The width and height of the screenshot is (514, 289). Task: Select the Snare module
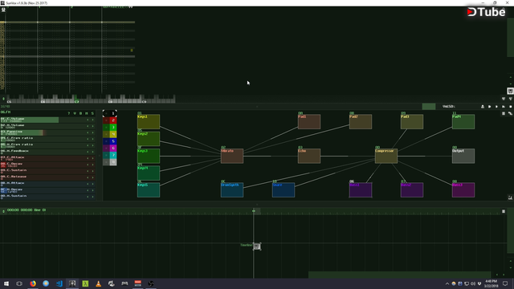tap(284, 190)
